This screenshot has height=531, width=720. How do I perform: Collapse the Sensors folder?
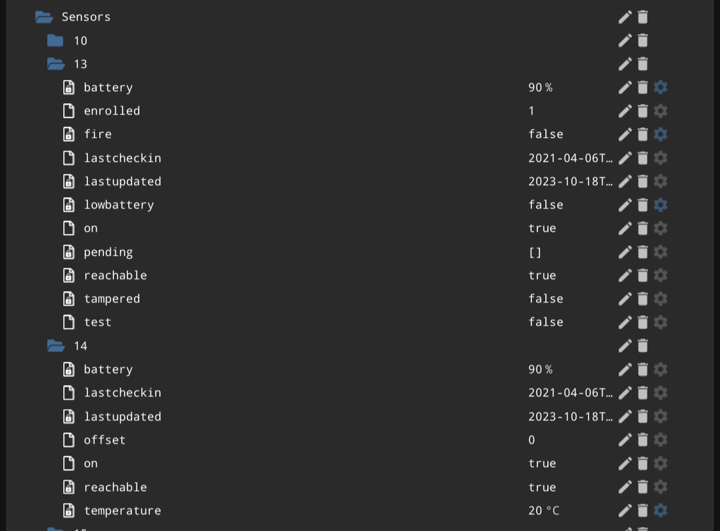44,17
